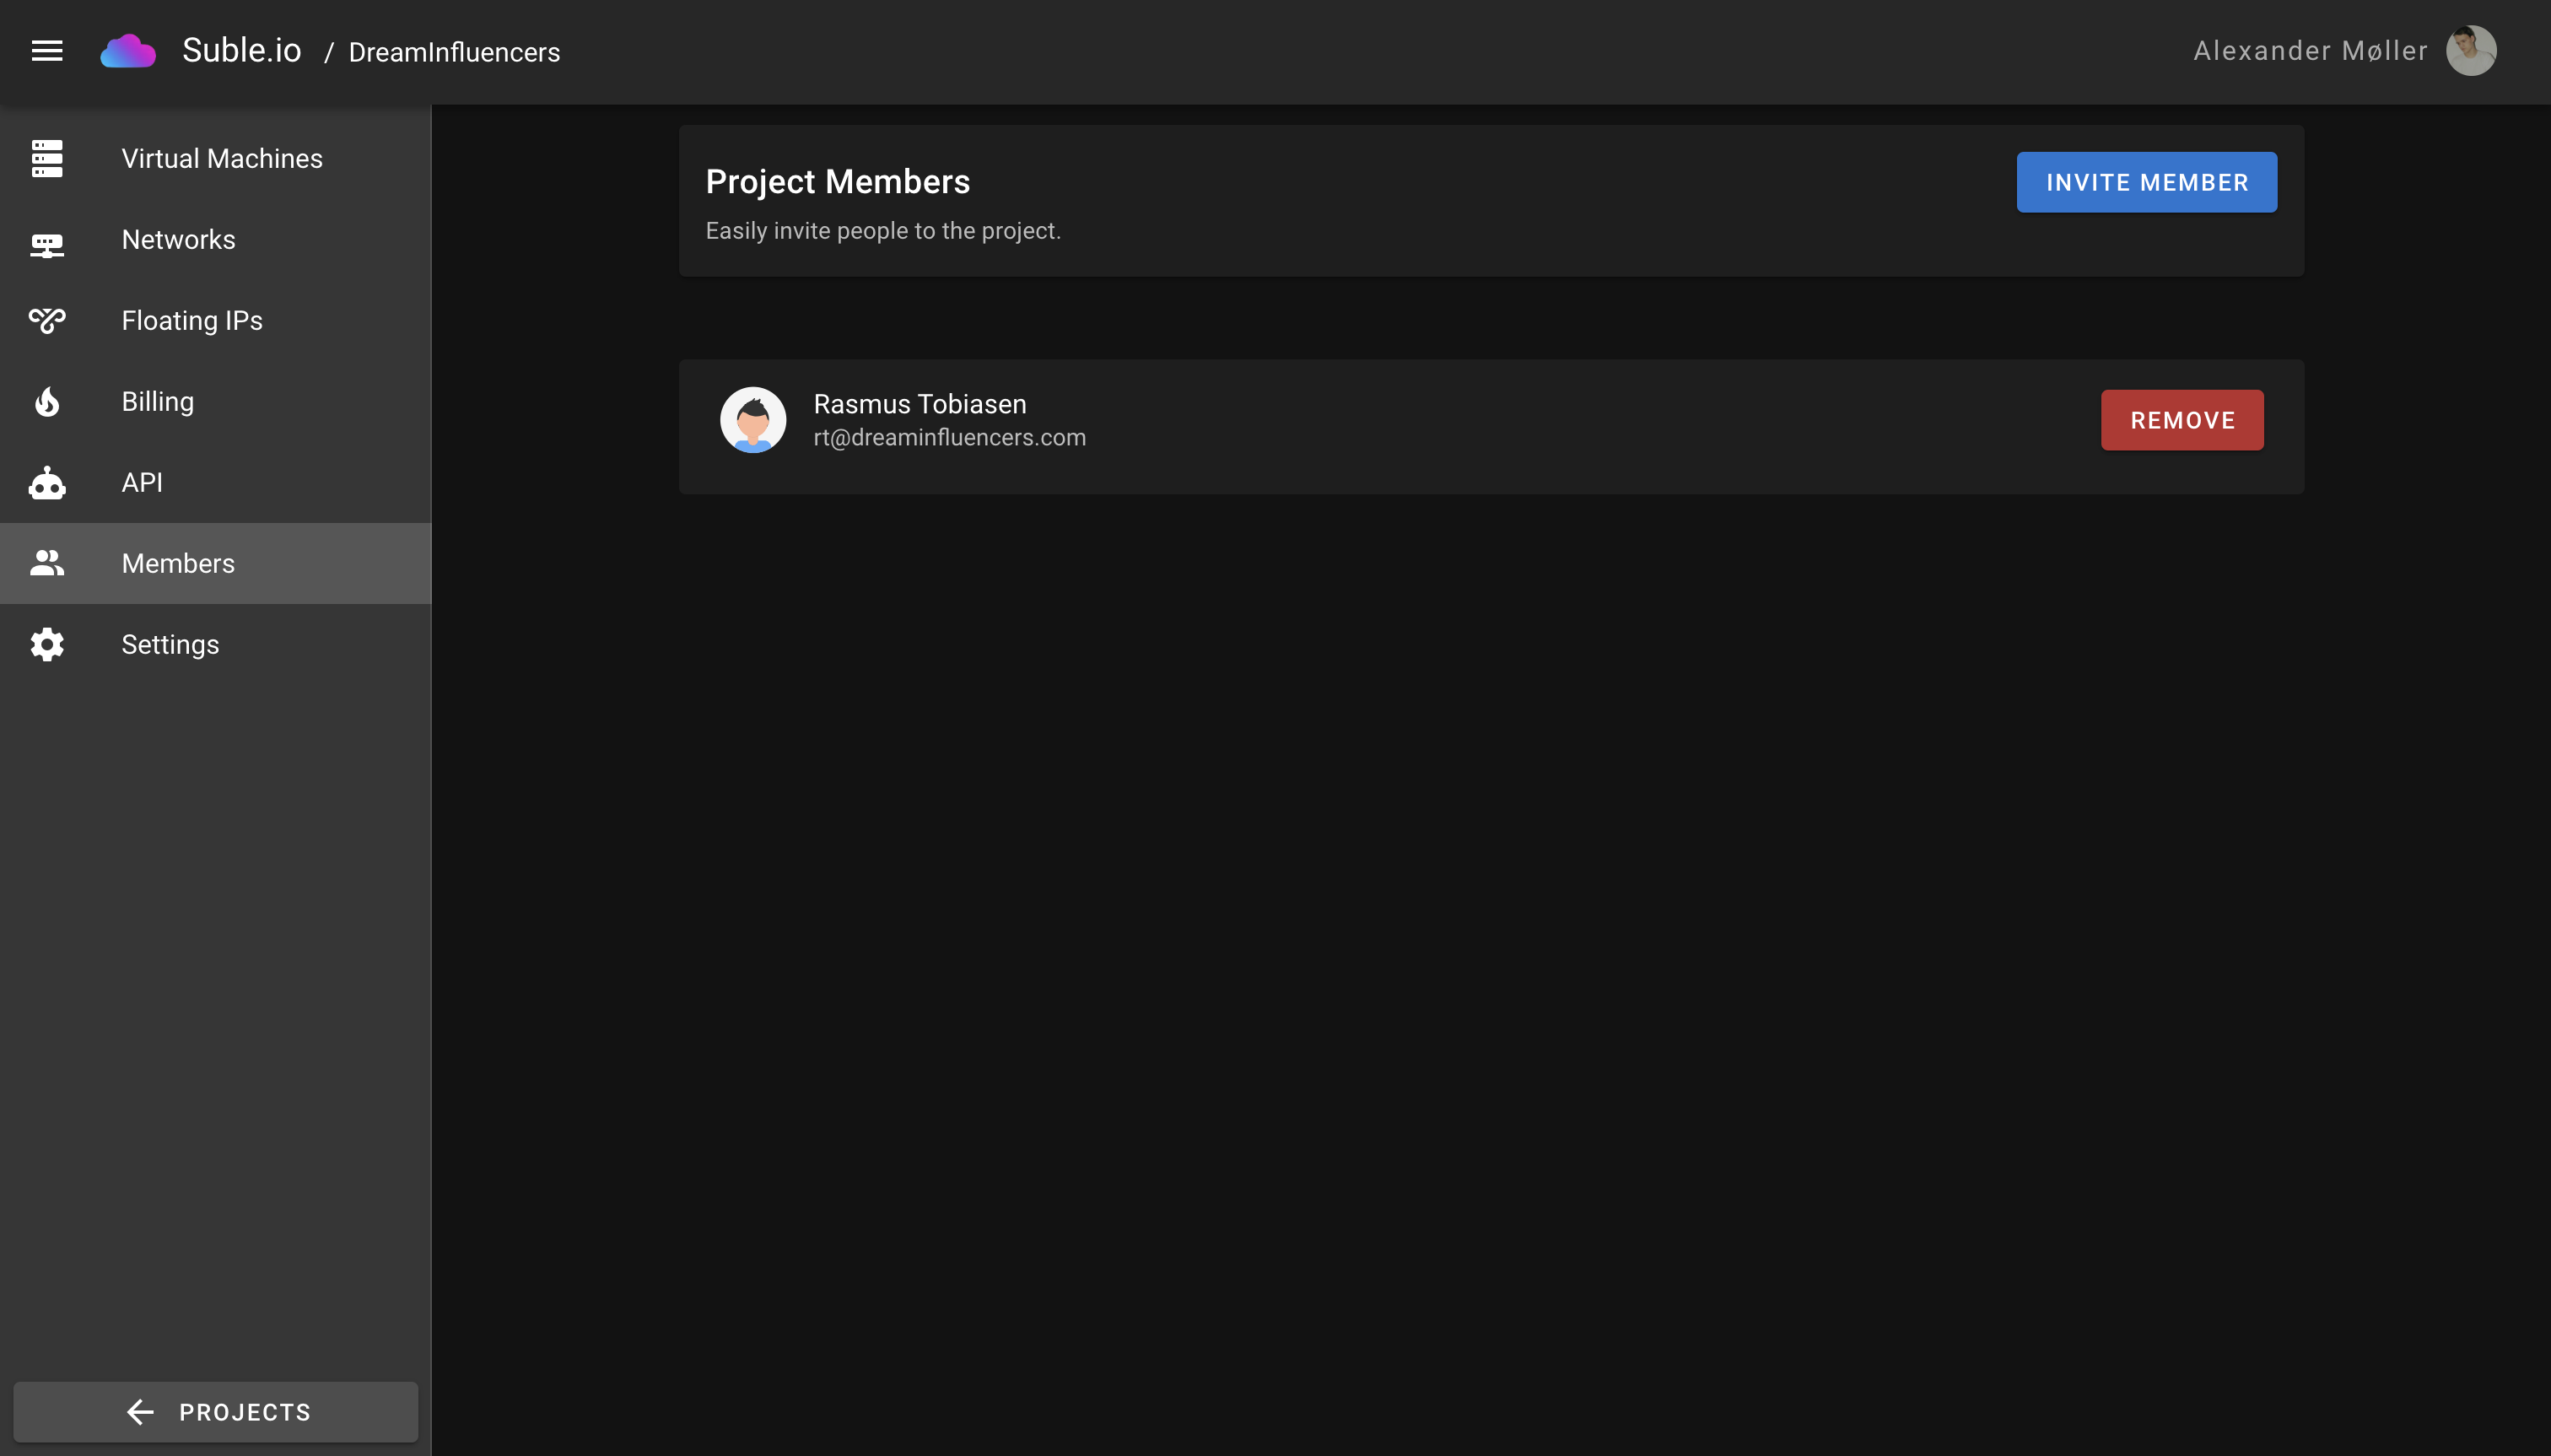The width and height of the screenshot is (2551, 1456).
Task: Select the email rt@dreaminfluencers.com text
Action: [x=949, y=437]
